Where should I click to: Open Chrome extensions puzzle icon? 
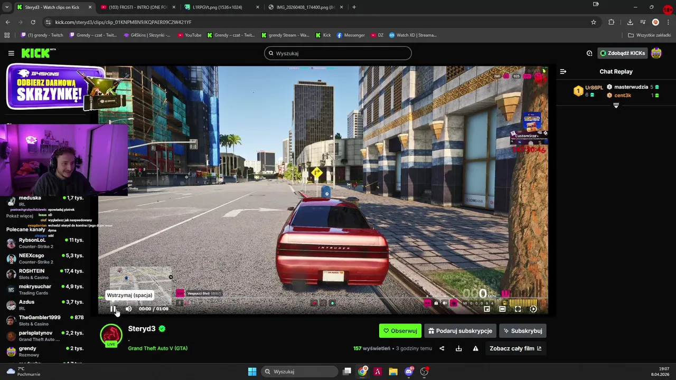pos(611,22)
